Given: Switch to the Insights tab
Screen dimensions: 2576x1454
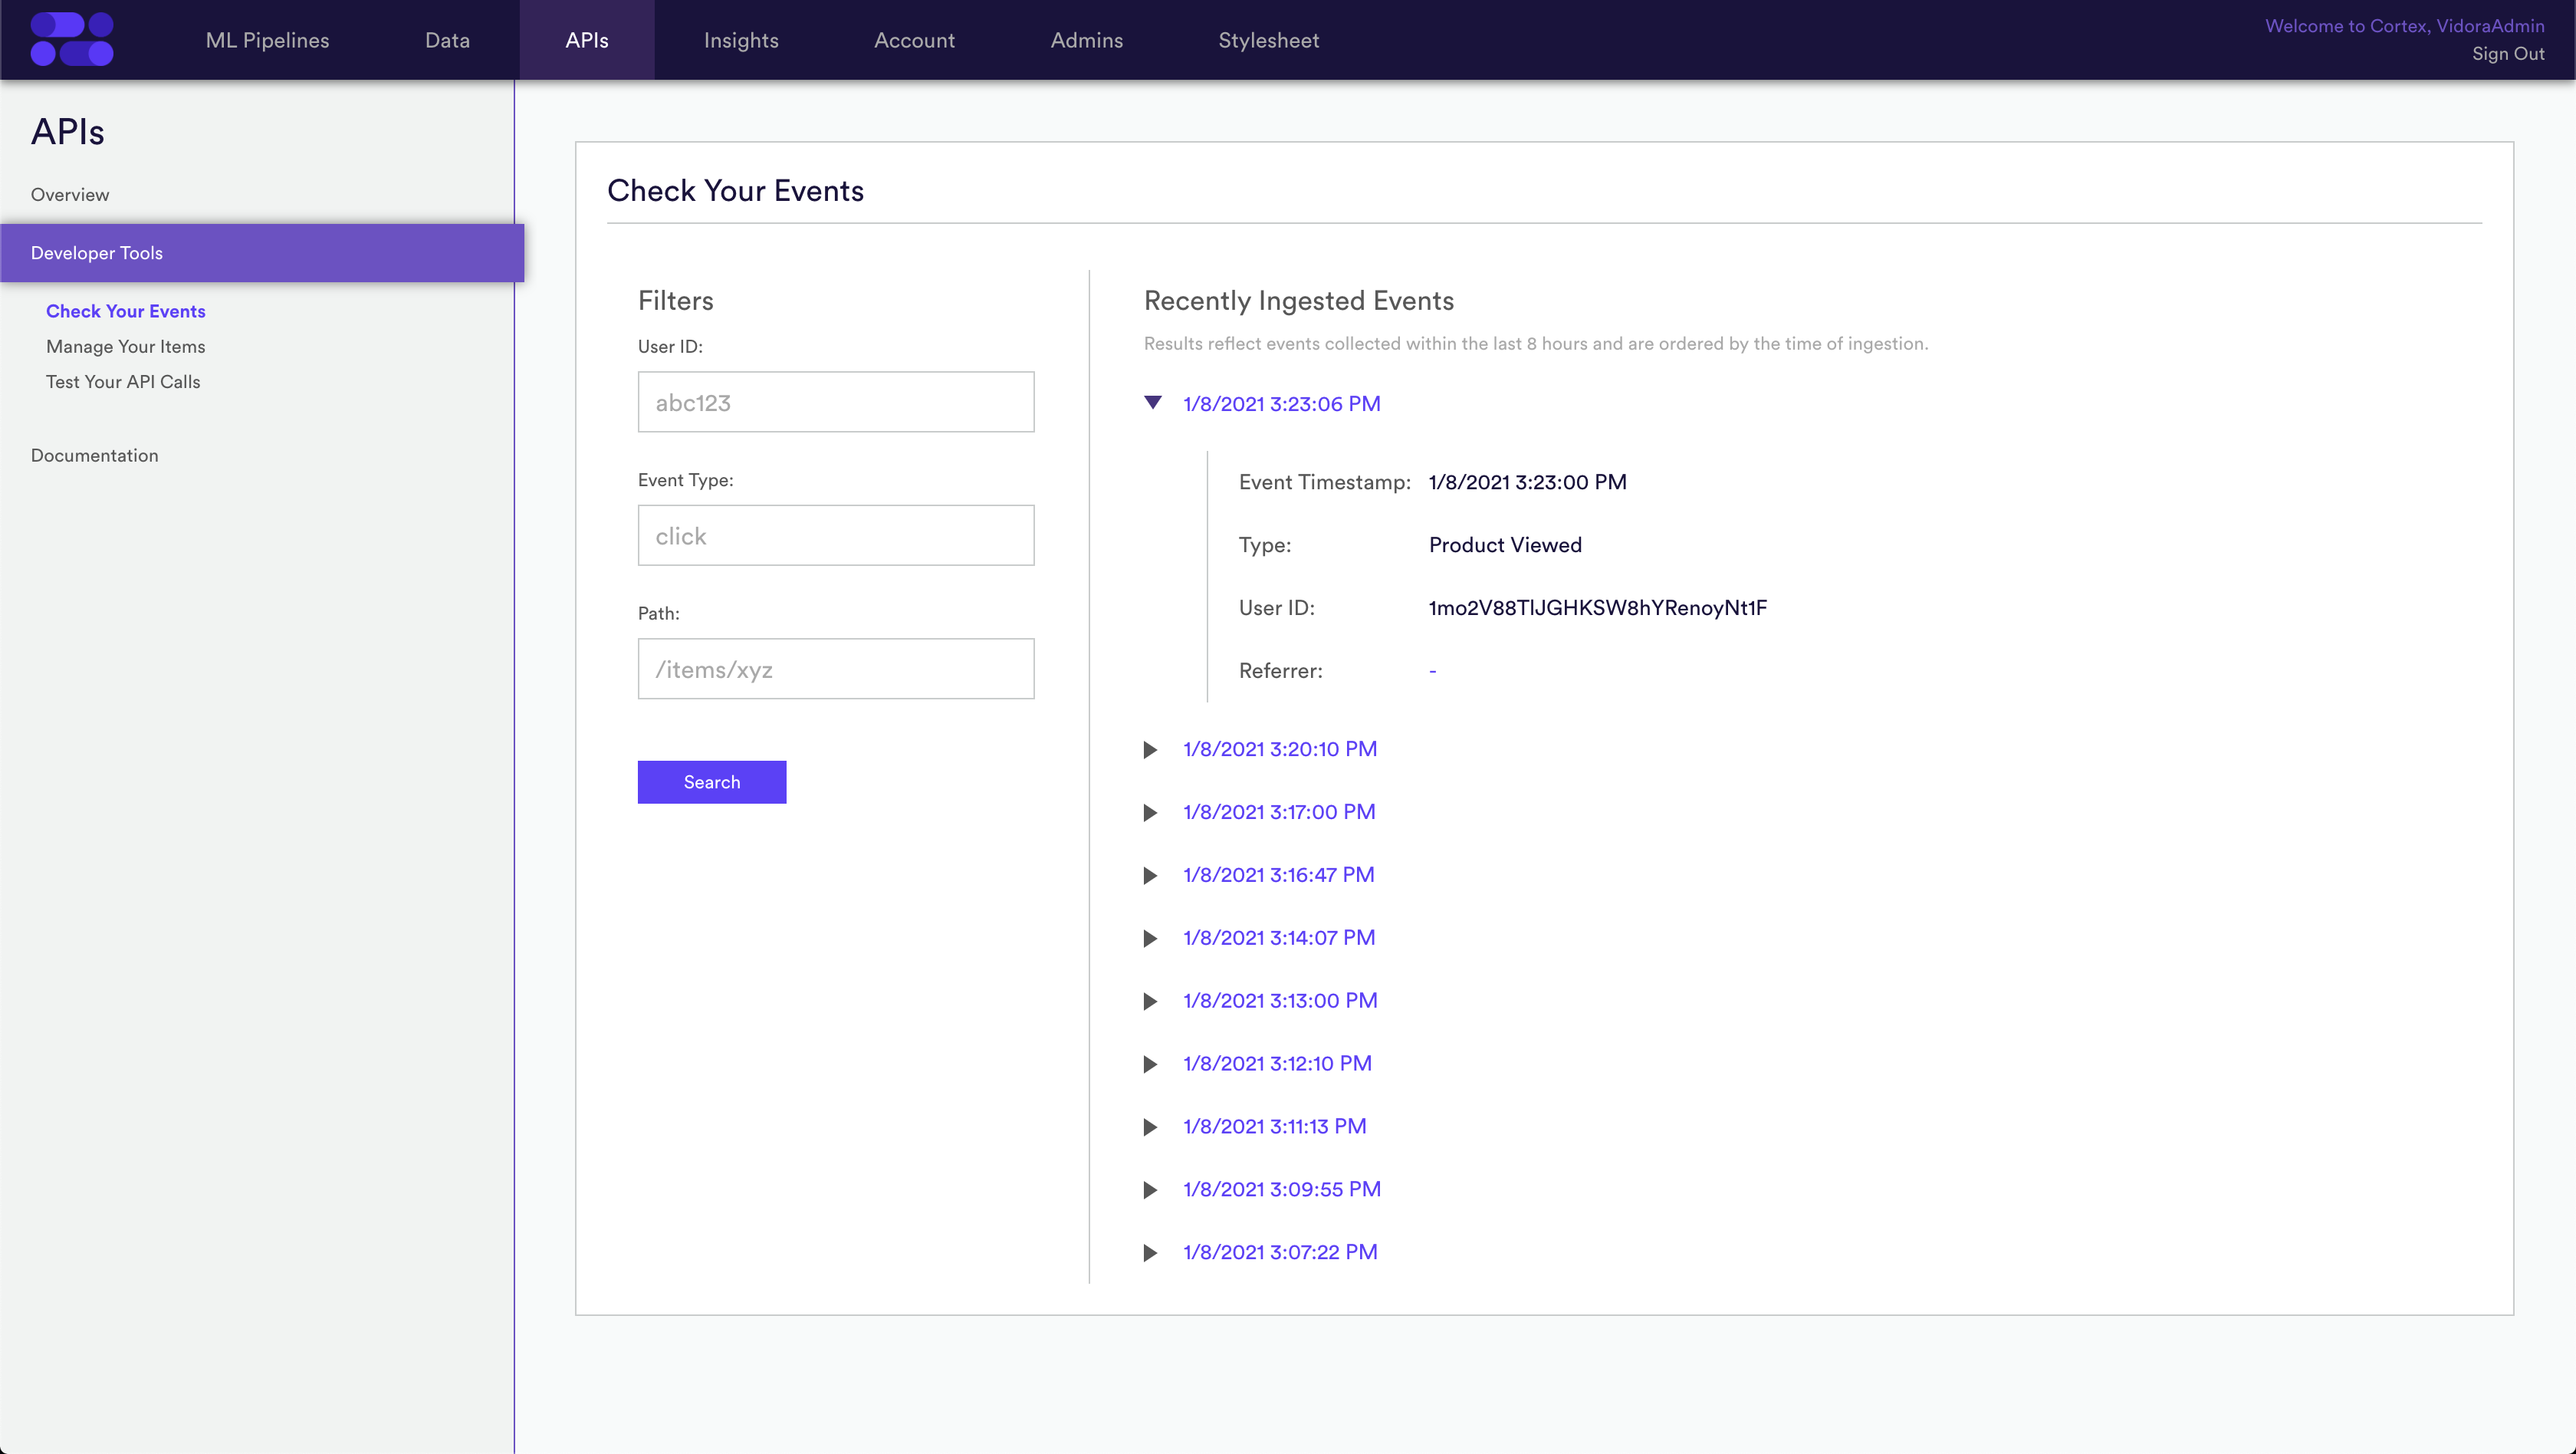Looking at the screenshot, I should [741, 40].
